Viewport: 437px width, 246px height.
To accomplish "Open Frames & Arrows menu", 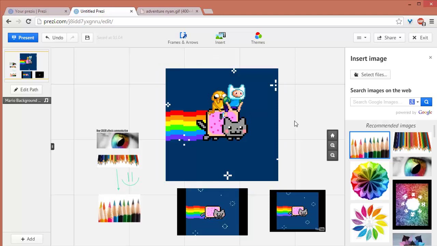I will coord(183,38).
